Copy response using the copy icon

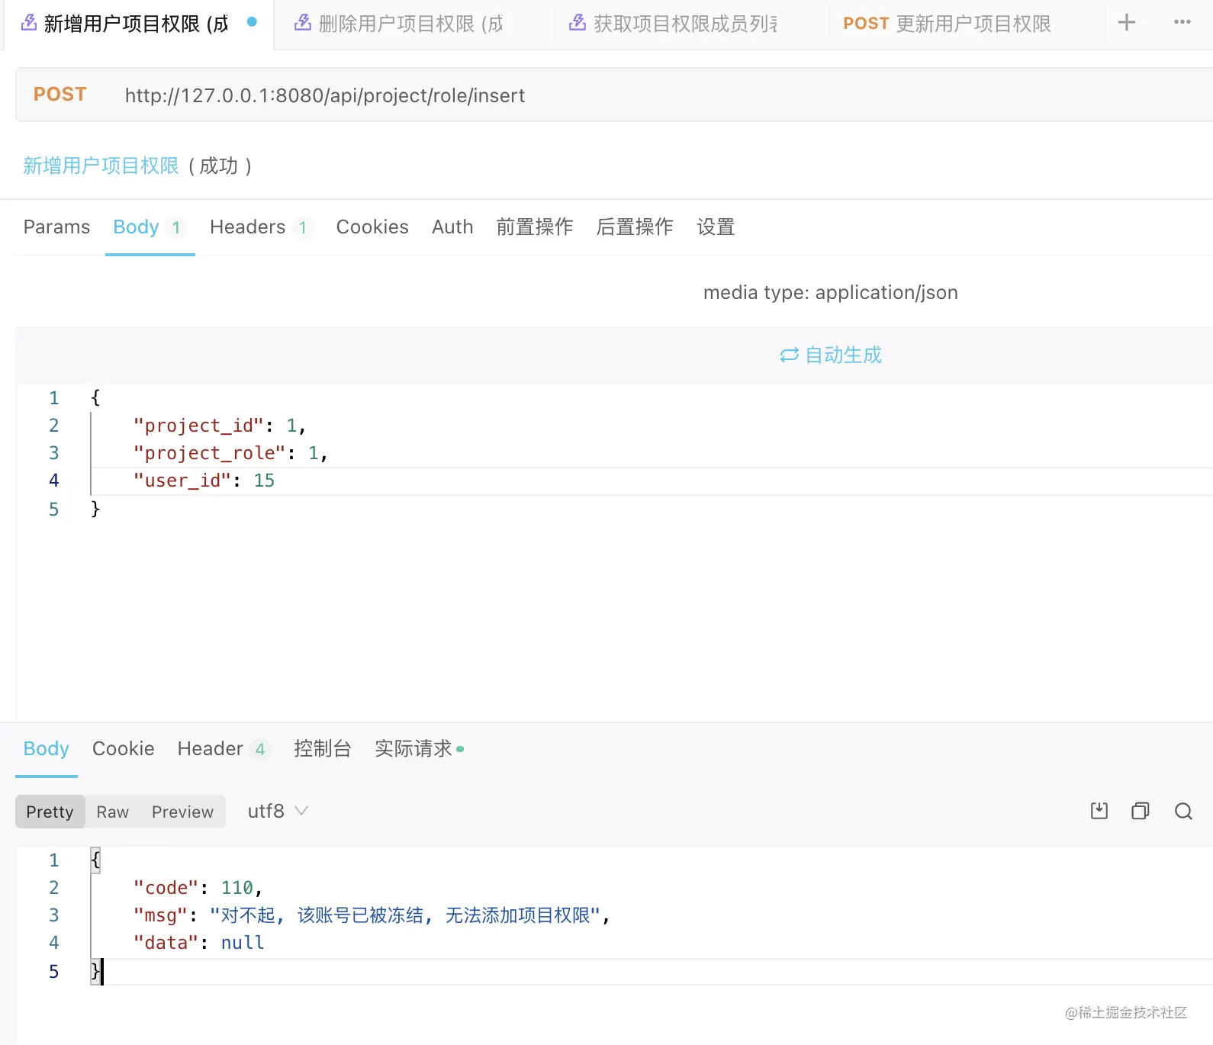(1141, 811)
